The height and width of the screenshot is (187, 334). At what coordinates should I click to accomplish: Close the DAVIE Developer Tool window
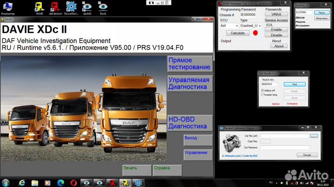(285, 3)
